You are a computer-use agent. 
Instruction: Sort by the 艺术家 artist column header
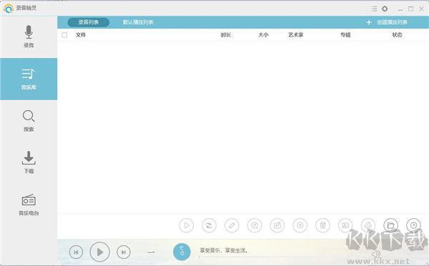point(296,35)
